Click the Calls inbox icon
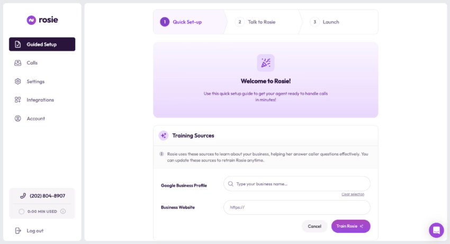Image resolution: width=450 pixels, height=244 pixels. point(18,63)
